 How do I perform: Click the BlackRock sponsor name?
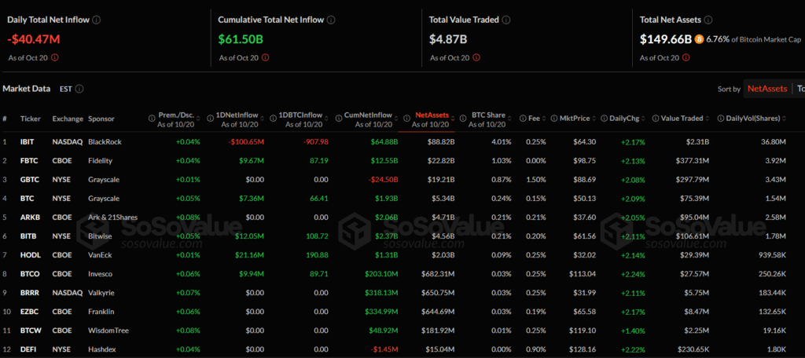click(x=106, y=142)
